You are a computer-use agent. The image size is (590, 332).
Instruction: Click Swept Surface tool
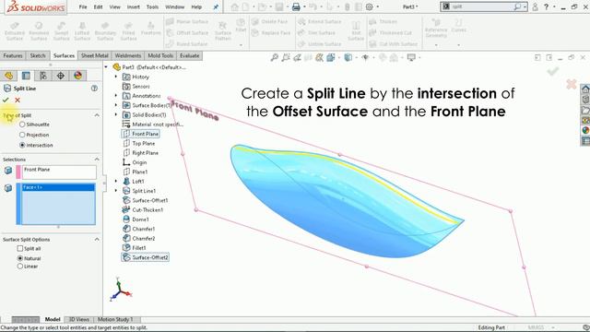(62, 30)
